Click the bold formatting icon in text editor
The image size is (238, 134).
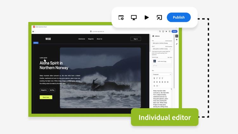click(x=155, y=78)
